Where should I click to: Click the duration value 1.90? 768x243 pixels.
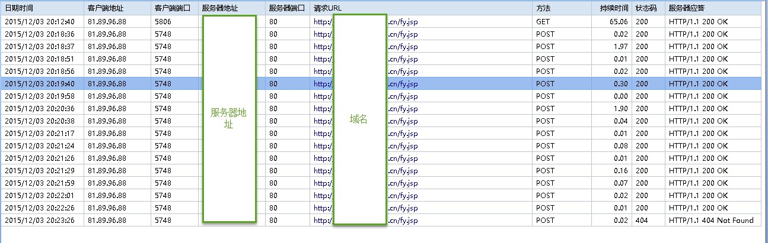[x=620, y=108]
